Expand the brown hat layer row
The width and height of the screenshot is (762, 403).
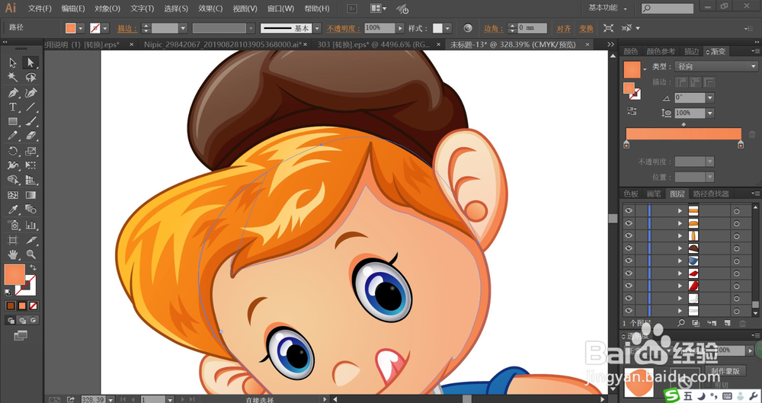[680, 248]
